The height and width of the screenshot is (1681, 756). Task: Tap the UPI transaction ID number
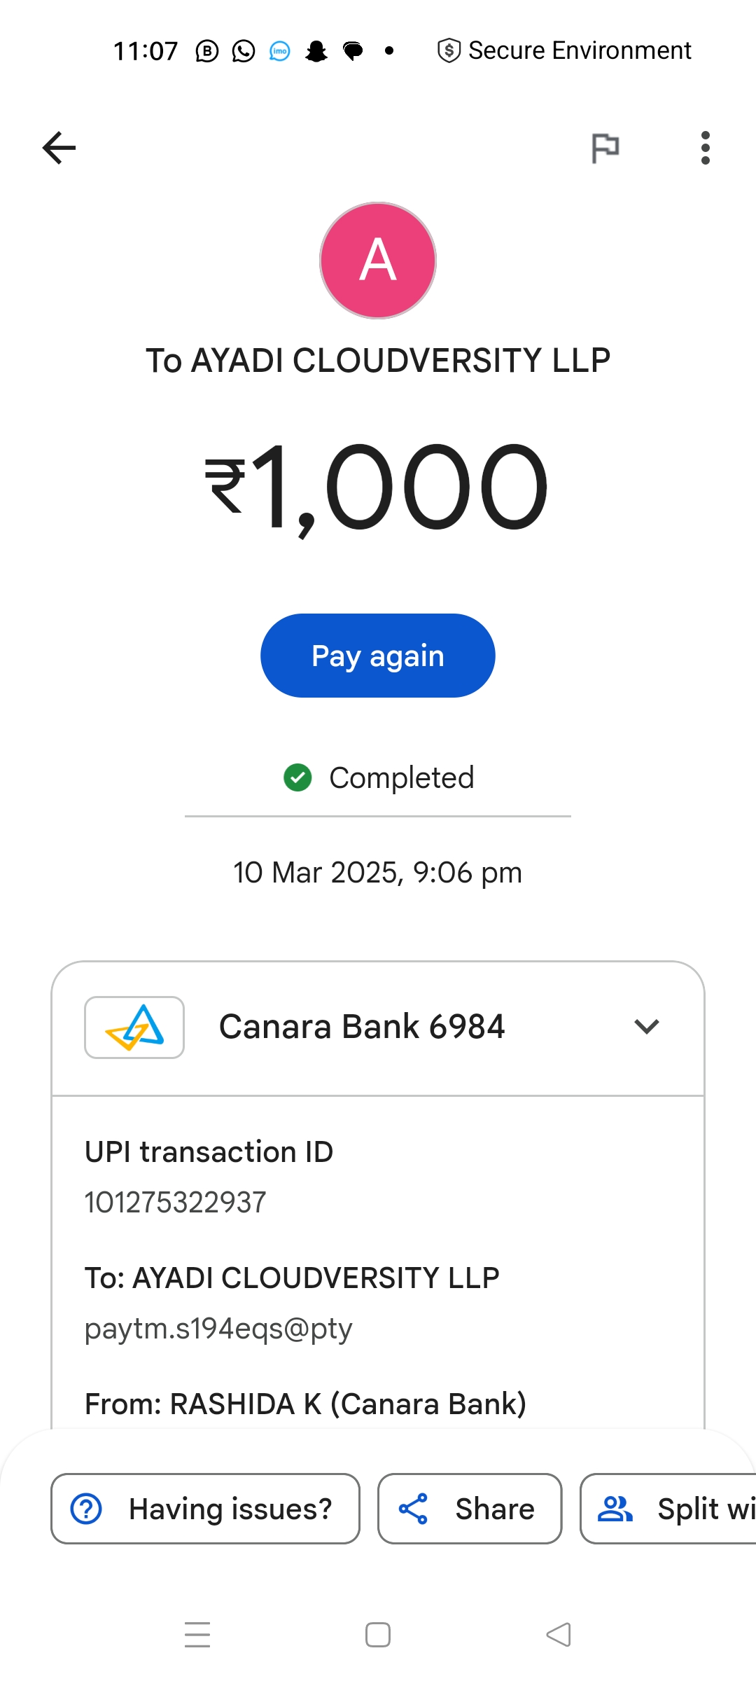176,1203
